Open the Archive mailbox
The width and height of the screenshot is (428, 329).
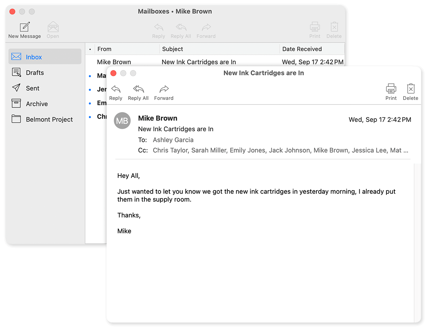37,104
